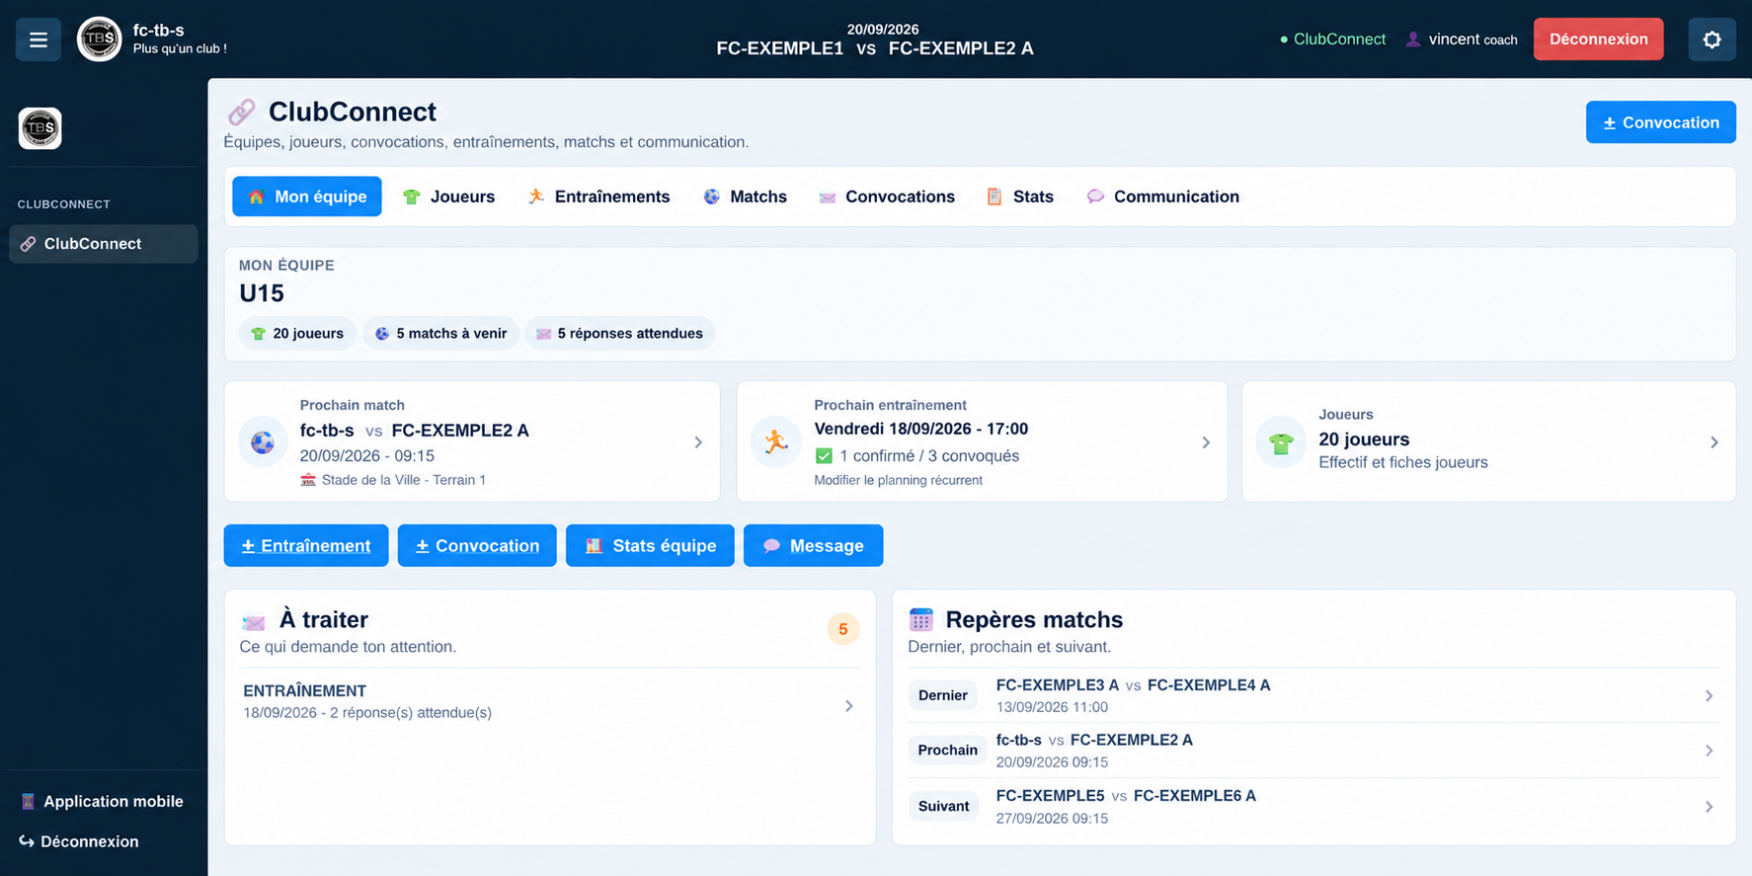This screenshot has height=876, width=1752.
Task: Click the Suivant label badge
Action: pyautogui.click(x=944, y=806)
